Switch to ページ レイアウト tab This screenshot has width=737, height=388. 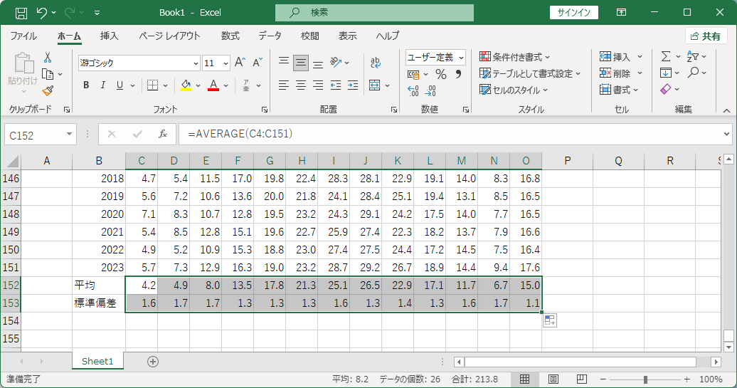tap(169, 36)
